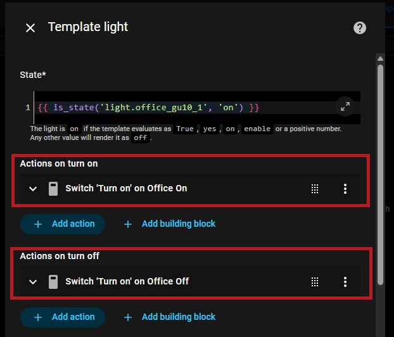394x337 pixels.
Task: Click the device icon on Office On action
Action: 53,188
